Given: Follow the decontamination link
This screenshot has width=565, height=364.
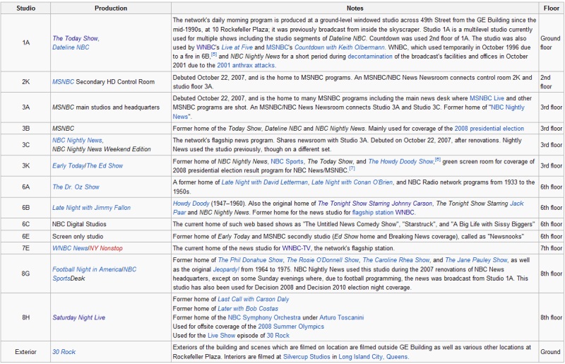Looking at the screenshot, I should tap(369, 57).
